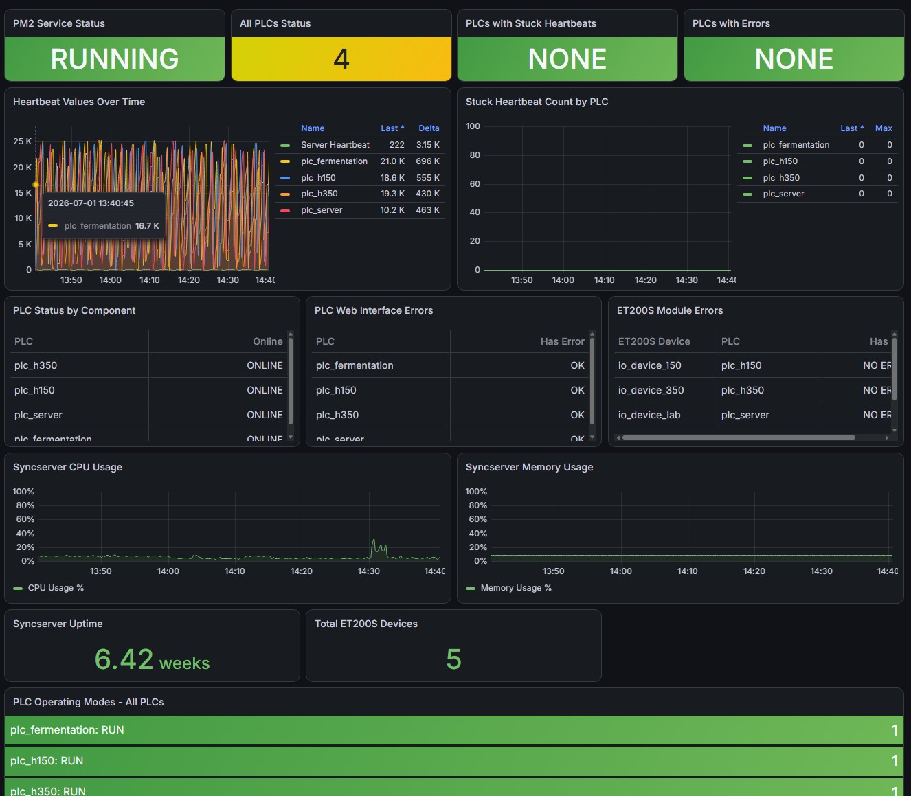The height and width of the screenshot is (796, 911).
Task: Toggle plc_server in Stuck Heartbeat Count legend
Action: pyautogui.click(x=783, y=194)
